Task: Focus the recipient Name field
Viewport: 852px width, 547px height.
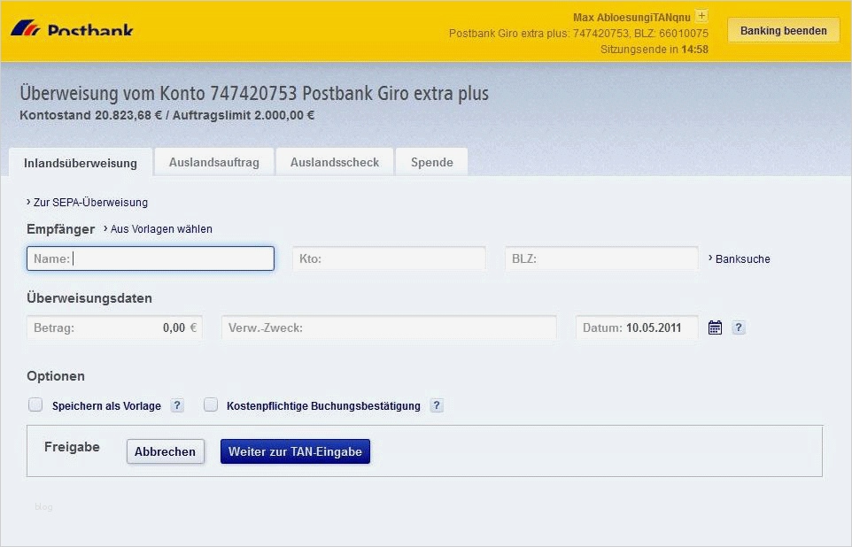Action: click(151, 258)
